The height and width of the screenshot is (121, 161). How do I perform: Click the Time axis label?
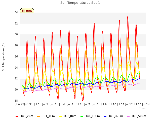pyautogui.click(x=142, y=108)
